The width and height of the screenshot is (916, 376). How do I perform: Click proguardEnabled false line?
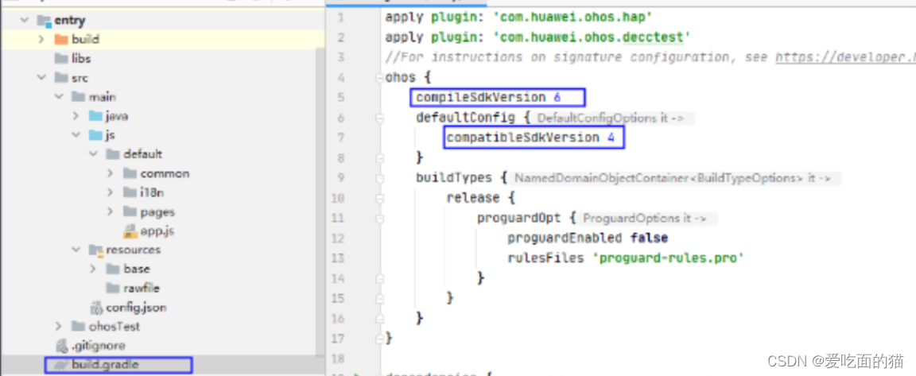point(587,238)
